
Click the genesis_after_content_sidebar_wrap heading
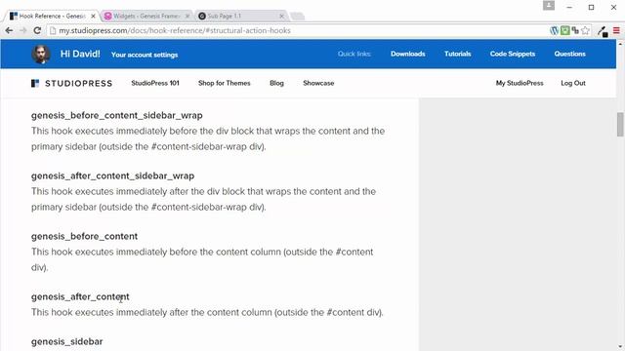pos(113,175)
